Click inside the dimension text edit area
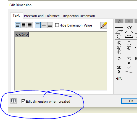The height and width of the screenshot is (119, 137). 61,61
